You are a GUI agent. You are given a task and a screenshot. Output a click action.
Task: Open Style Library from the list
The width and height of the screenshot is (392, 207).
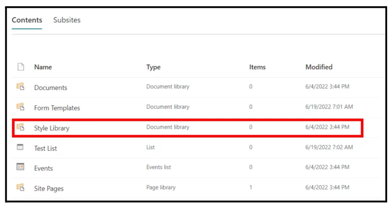51,128
